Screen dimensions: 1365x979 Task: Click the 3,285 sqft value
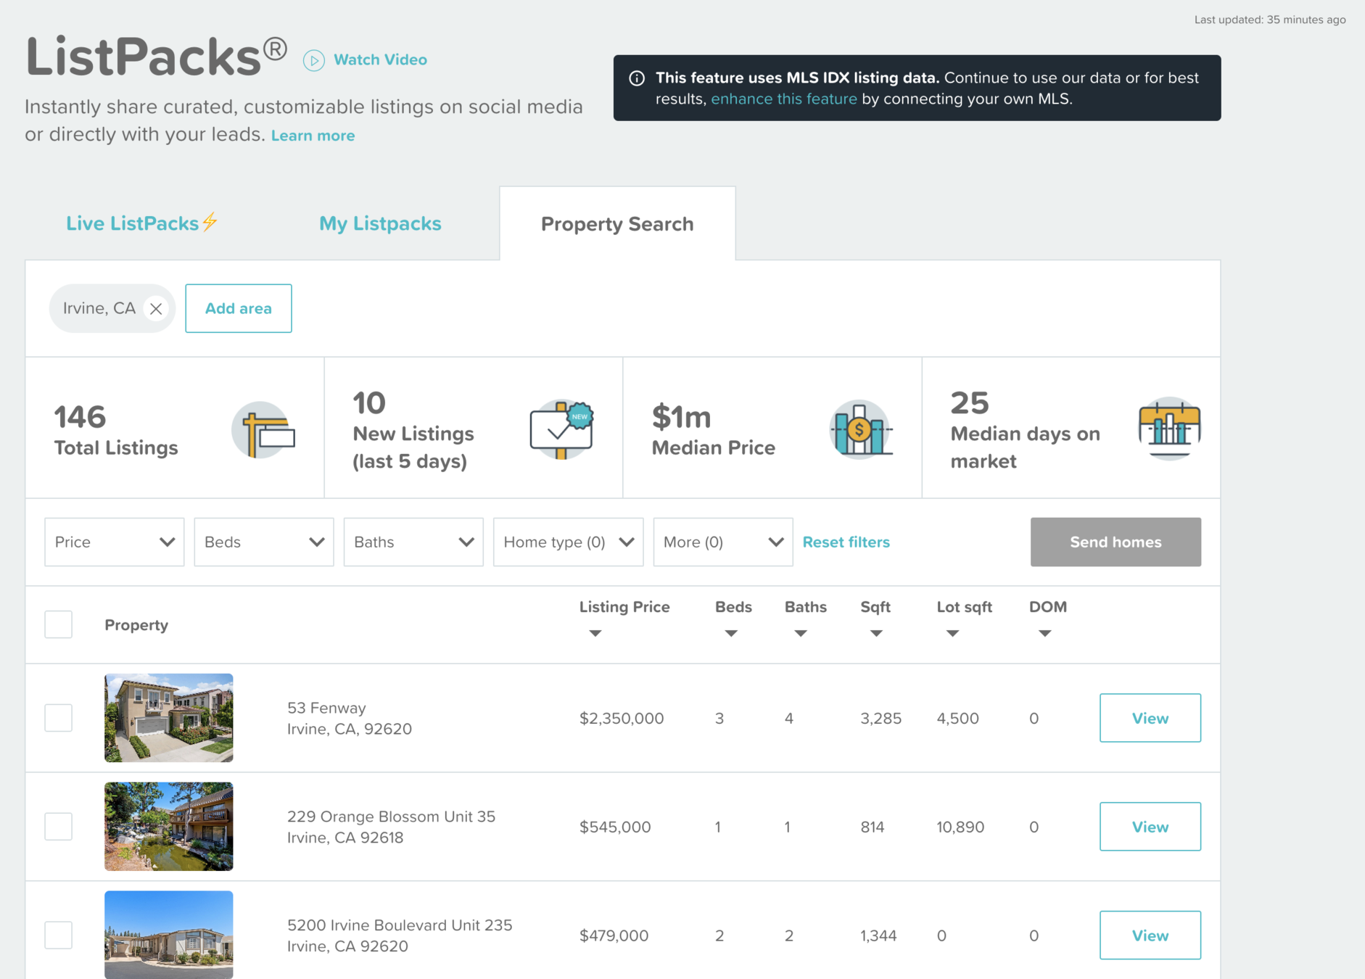pyautogui.click(x=881, y=719)
